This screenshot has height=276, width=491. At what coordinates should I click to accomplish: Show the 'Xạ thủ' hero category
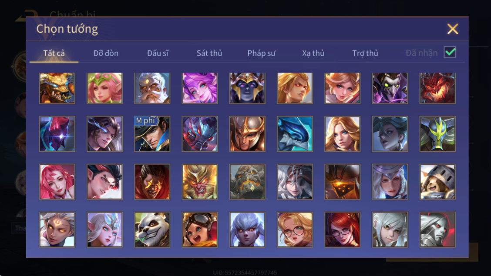tap(313, 53)
